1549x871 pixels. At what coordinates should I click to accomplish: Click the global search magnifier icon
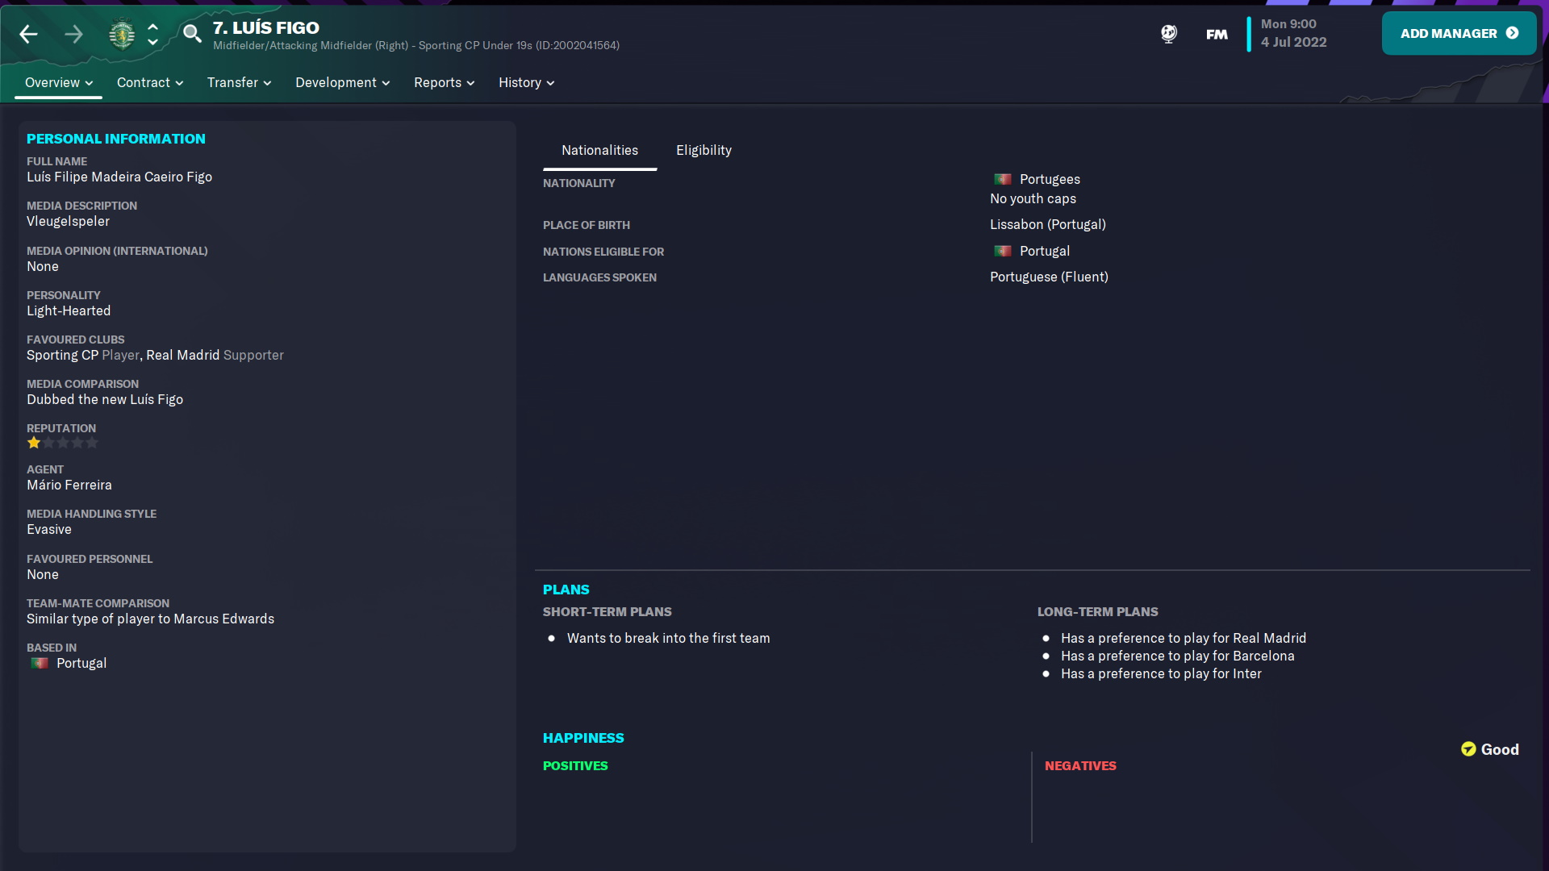(194, 33)
